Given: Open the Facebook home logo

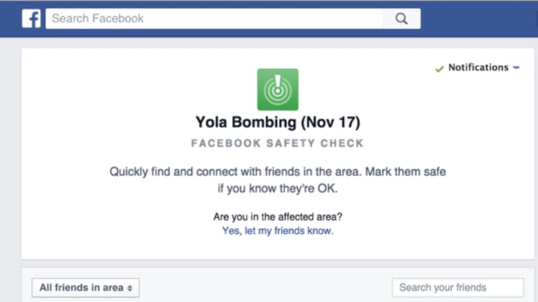Looking at the screenshot, I should pyautogui.click(x=32, y=18).
